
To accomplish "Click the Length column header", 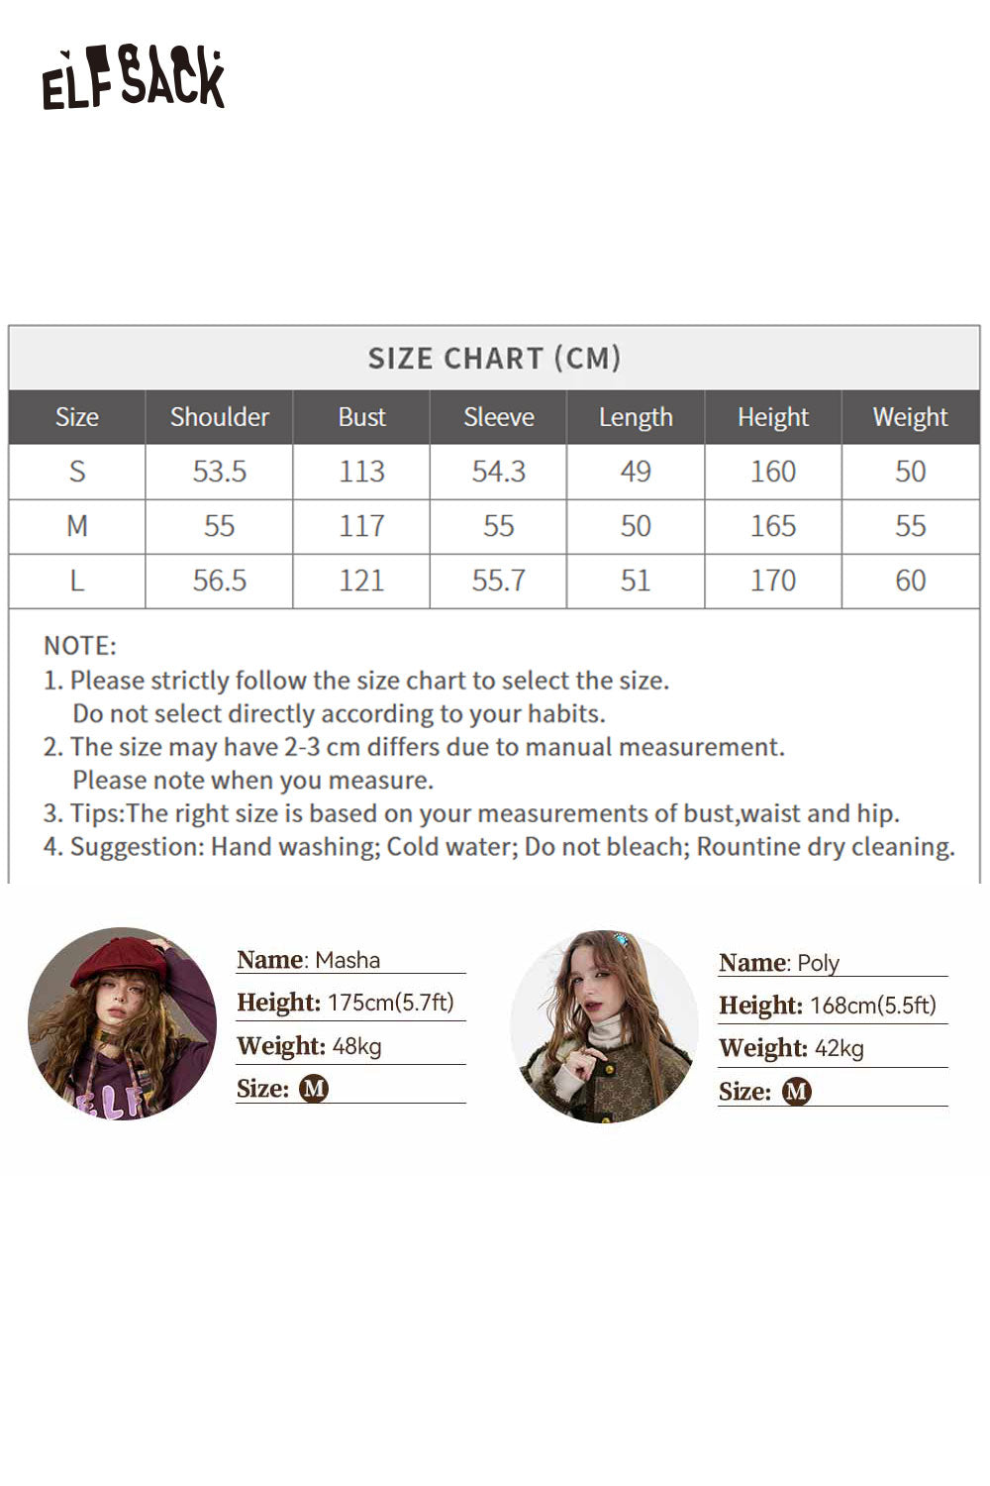I will pos(636,417).
